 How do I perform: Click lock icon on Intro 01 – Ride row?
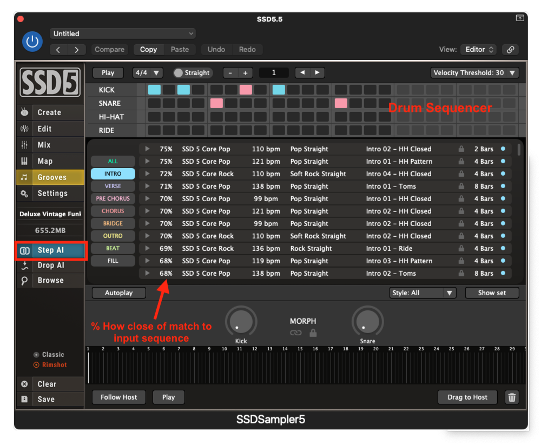click(461, 248)
